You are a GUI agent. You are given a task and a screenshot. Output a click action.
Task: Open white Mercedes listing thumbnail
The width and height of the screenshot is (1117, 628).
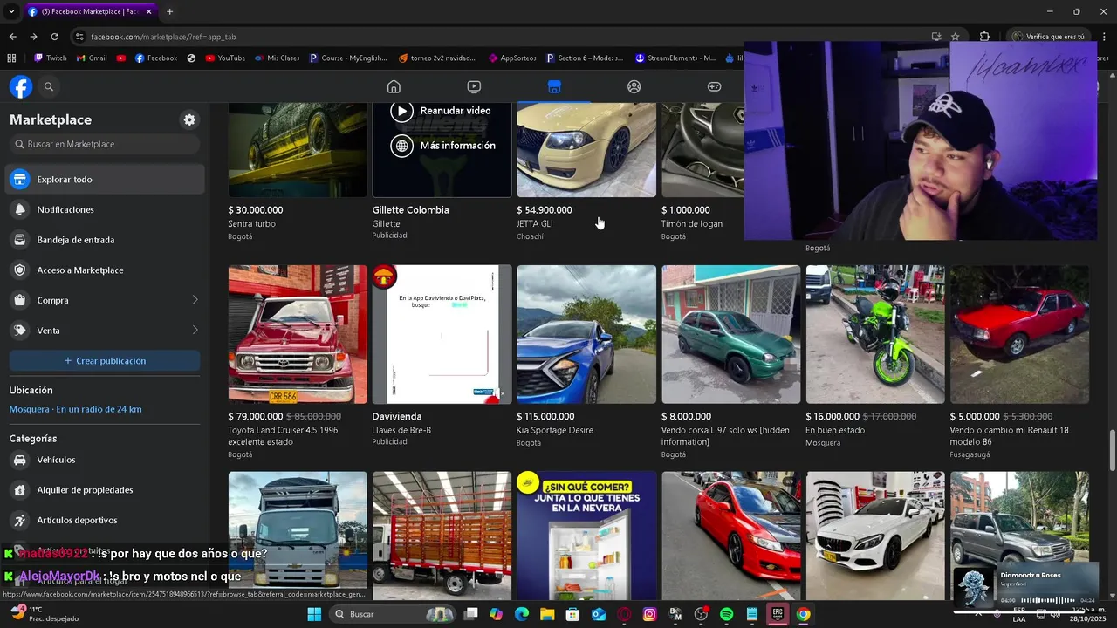pos(875,536)
